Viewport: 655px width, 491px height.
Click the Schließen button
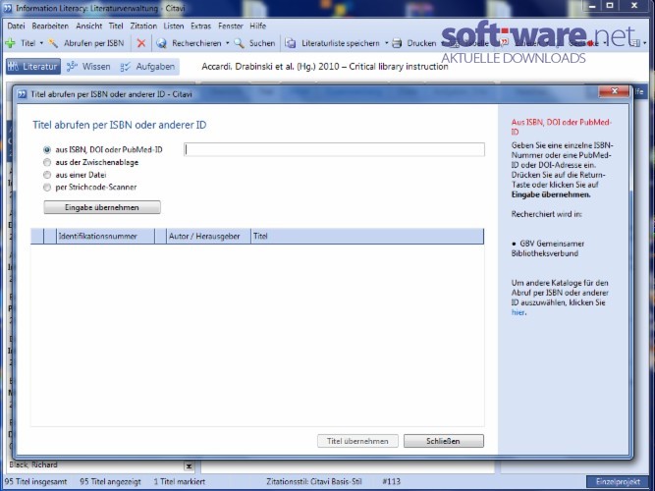point(444,441)
